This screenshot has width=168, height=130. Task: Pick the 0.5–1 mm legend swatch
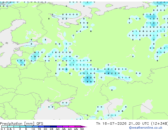coord(11,127)
